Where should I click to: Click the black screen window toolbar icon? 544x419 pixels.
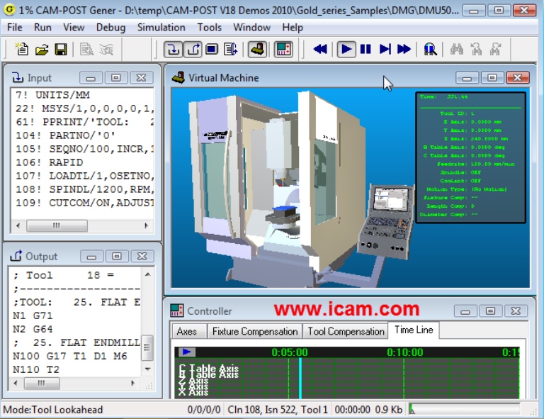pos(212,50)
